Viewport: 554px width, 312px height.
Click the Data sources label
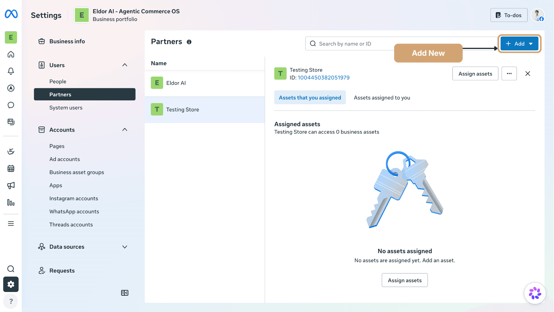67,247
